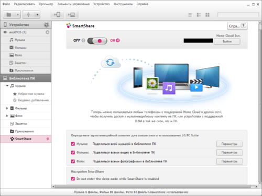Image resolution: width=262 pixels, height=196 pixels.
Task: Open the Просмотр menu
Action: [x=46, y=4]
